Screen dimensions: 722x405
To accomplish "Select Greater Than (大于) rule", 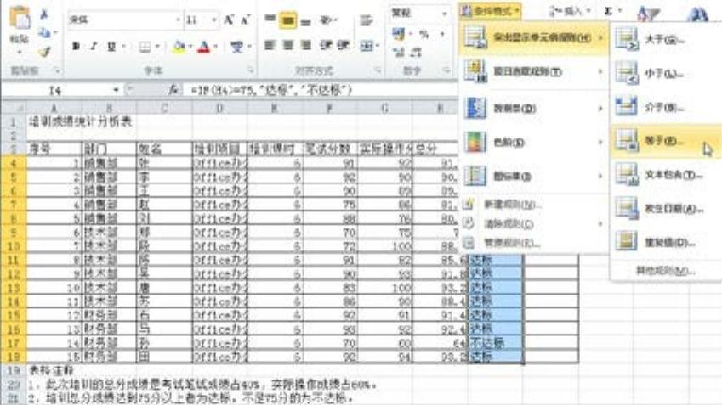I will [665, 40].
